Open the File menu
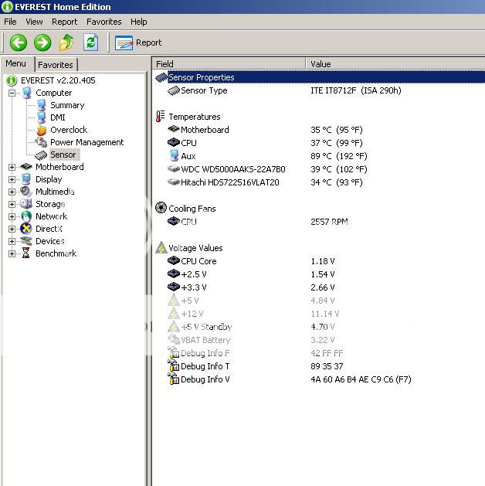 point(10,22)
